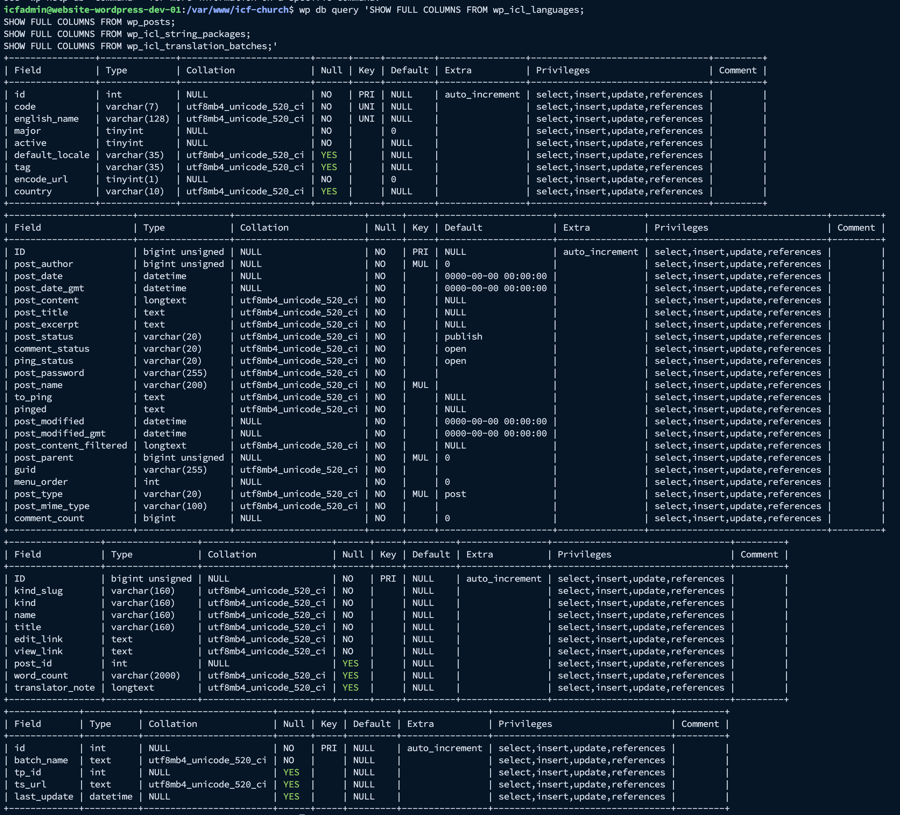Click the datetime type in last_update row
Image resolution: width=900 pixels, height=815 pixels.
[111, 796]
